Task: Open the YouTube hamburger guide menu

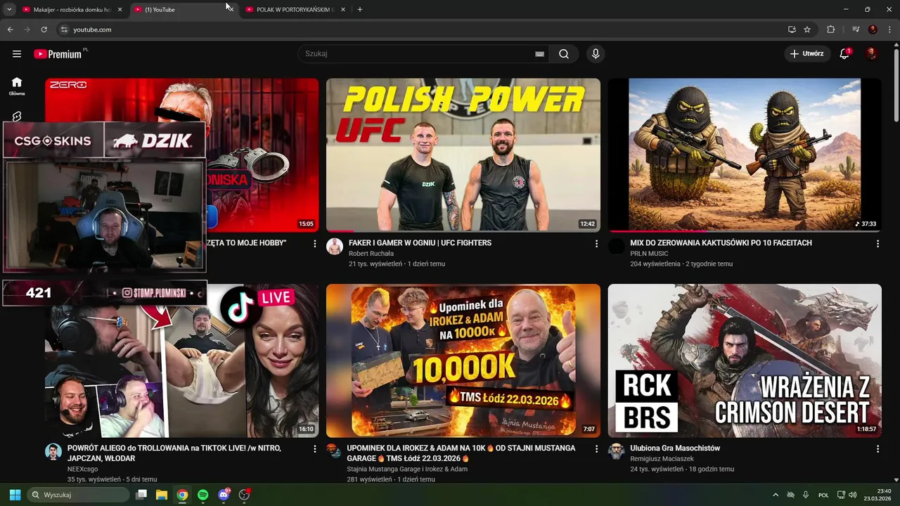Action: coord(17,53)
